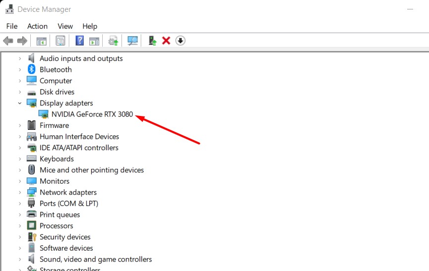Scan for hardware changes icon
Image resolution: width=429 pixels, height=271 pixels.
coord(132,41)
